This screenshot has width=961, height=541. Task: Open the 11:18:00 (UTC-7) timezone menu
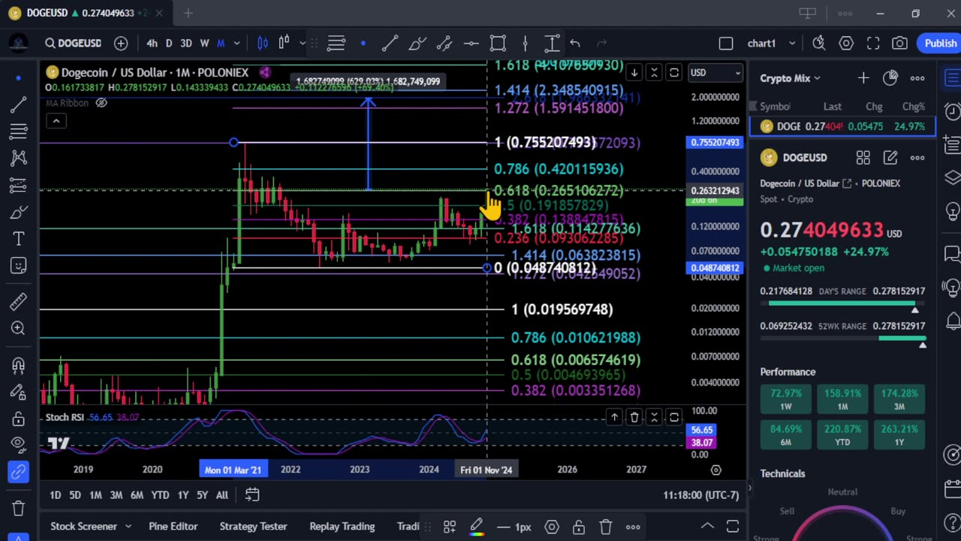701,495
